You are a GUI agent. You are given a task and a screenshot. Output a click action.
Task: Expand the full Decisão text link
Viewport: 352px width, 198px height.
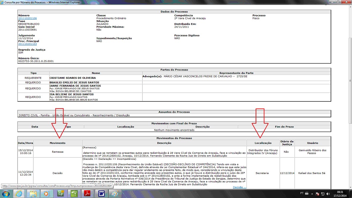pos(239,187)
